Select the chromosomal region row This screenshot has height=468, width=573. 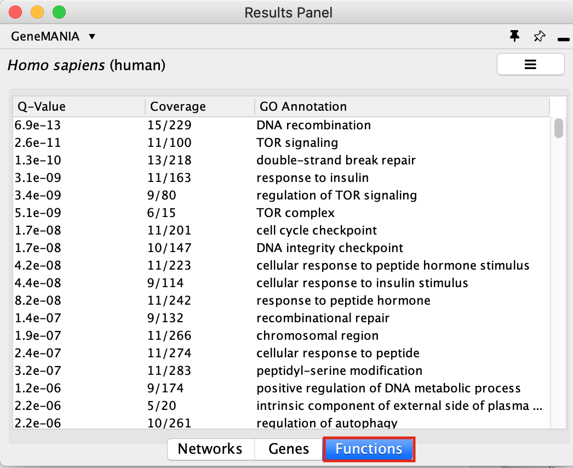pos(317,335)
